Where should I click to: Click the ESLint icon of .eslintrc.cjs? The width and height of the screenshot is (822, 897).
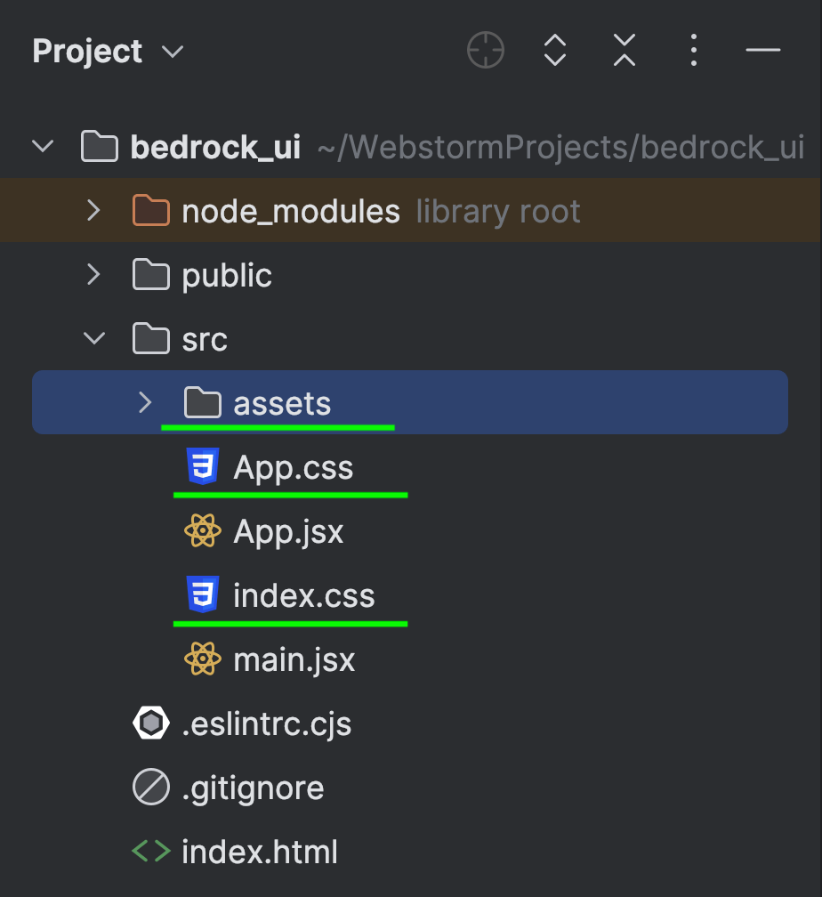click(x=150, y=723)
